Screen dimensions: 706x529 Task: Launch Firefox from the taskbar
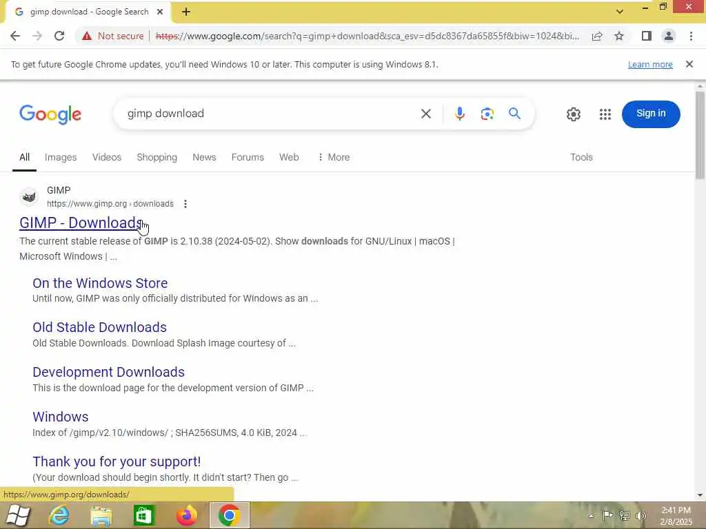click(186, 515)
